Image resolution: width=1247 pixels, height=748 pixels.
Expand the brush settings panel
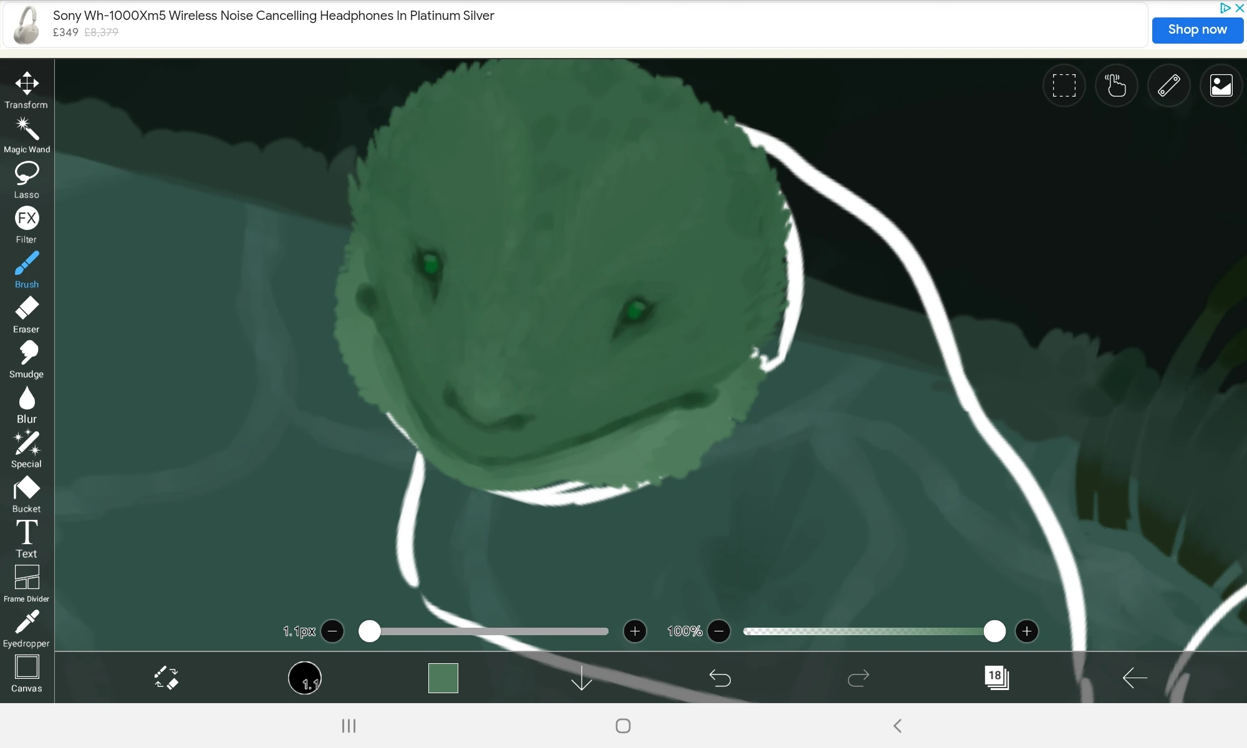coord(305,678)
